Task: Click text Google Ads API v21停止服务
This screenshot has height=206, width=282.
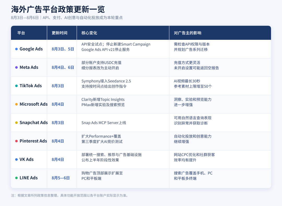Action: tap(105, 50)
